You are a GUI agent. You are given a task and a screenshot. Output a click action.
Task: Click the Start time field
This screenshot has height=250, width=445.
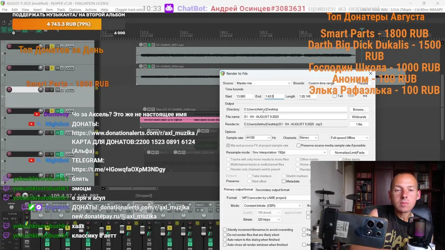coord(244,96)
